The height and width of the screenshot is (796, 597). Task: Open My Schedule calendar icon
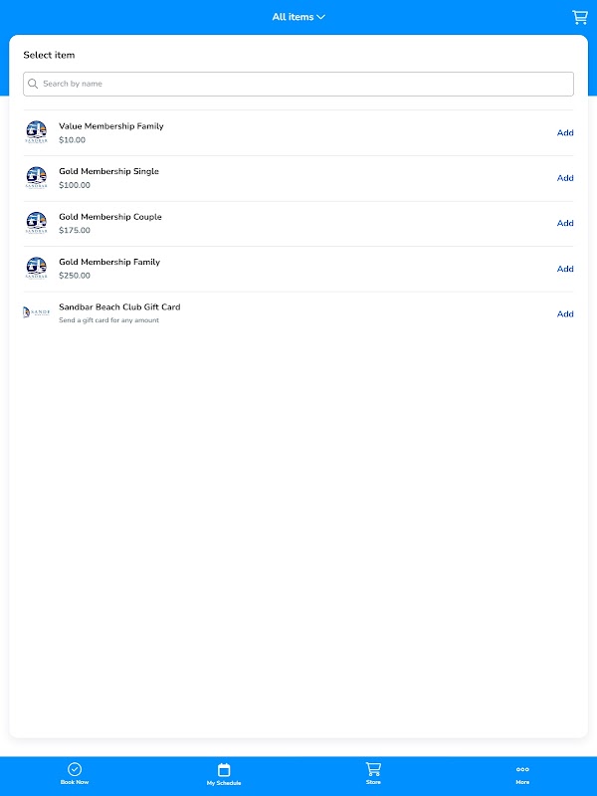point(224,769)
